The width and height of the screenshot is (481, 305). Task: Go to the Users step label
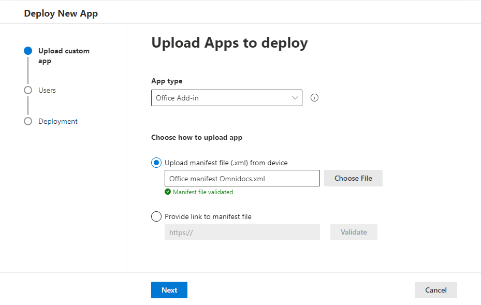(x=47, y=90)
